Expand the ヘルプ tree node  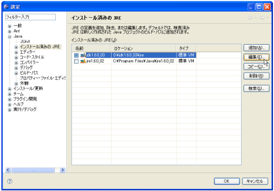pyautogui.click(x=10, y=105)
